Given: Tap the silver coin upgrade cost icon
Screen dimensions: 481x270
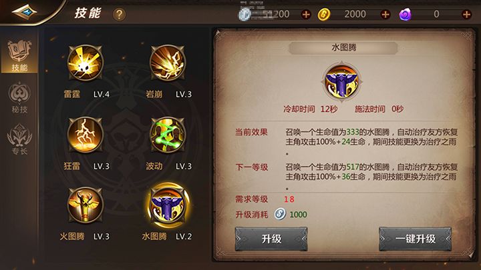Looking at the screenshot, I should (280, 214).
